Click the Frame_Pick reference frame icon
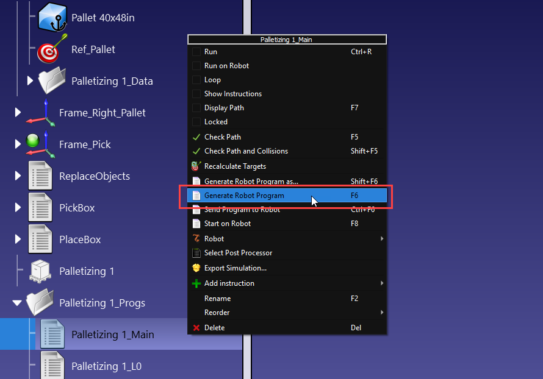Image resolution: width=543 pixels, height=379 pixels. 40,144
